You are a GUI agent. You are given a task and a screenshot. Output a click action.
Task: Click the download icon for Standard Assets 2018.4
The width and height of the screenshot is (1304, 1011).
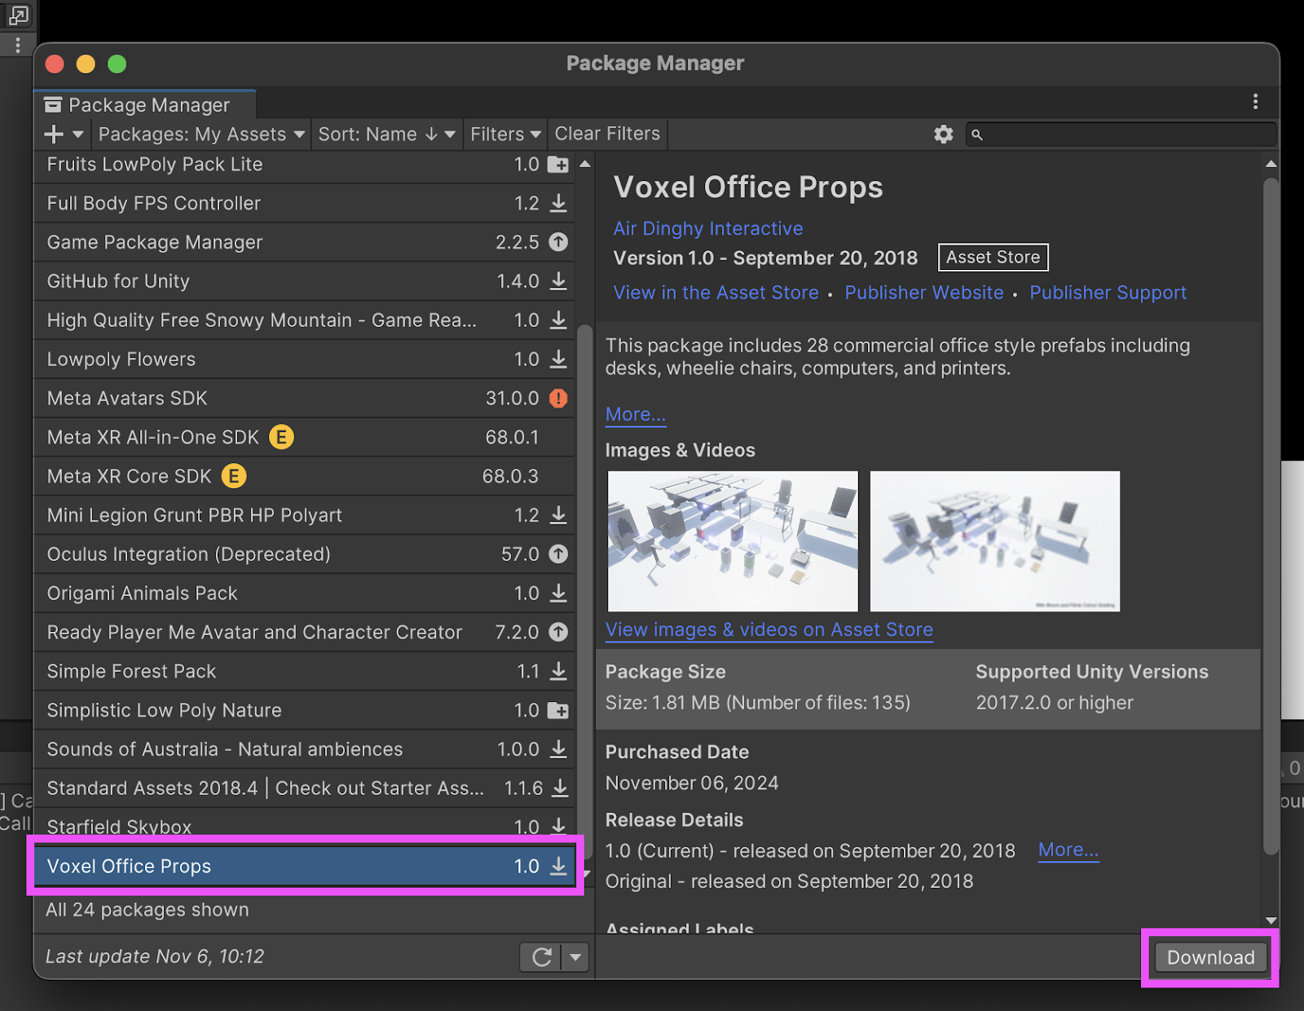pos(560,788)
